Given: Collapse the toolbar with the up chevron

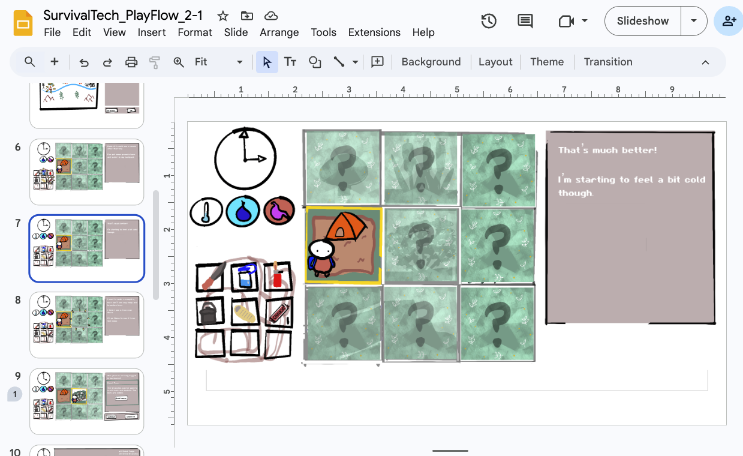Looking at the screenshot, I should point(705,62).
